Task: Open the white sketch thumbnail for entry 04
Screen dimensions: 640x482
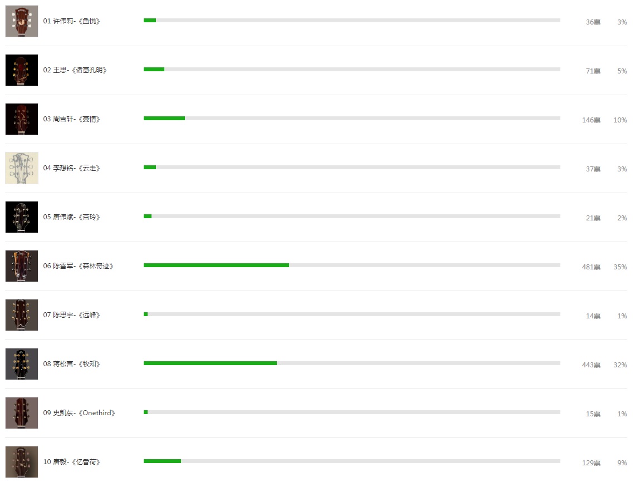Action: tap(22, 168)
